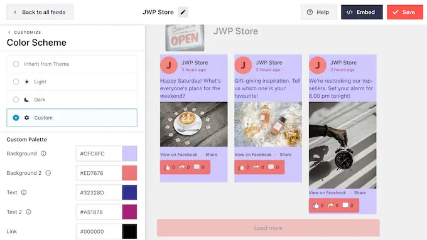Screen dimensions: 427x240
Task: Select the Dark color scheme radio
Action: click(x=16, y=100)
